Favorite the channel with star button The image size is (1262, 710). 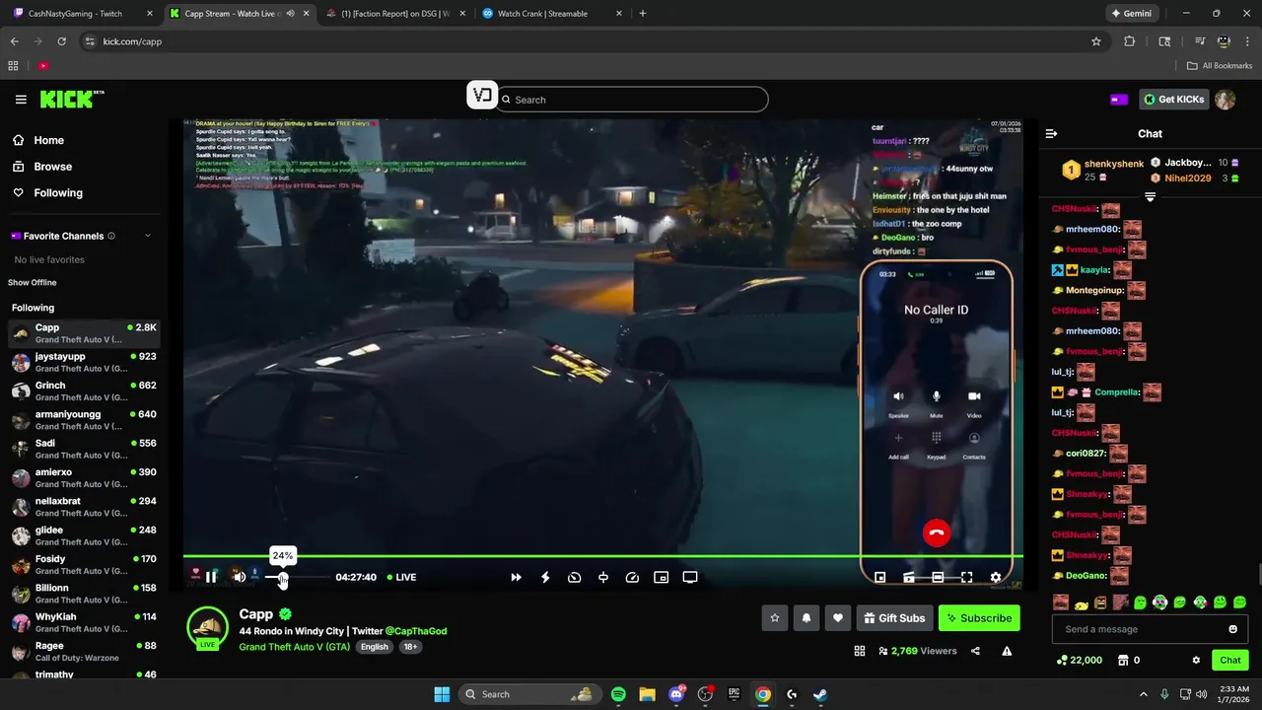[x=775, y=618]
